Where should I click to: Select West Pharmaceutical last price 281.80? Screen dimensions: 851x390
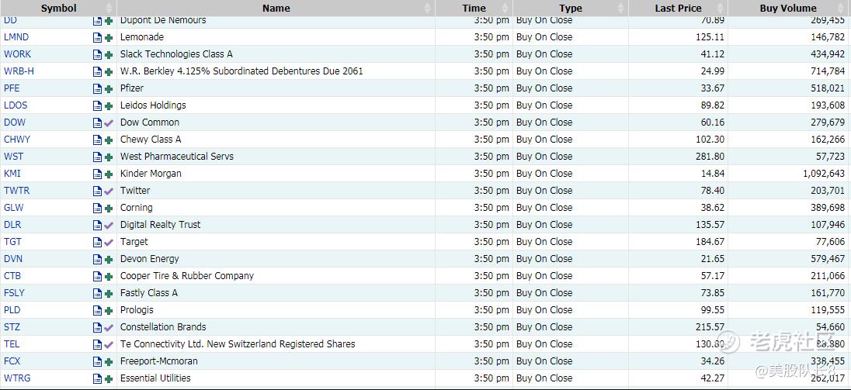710,157
